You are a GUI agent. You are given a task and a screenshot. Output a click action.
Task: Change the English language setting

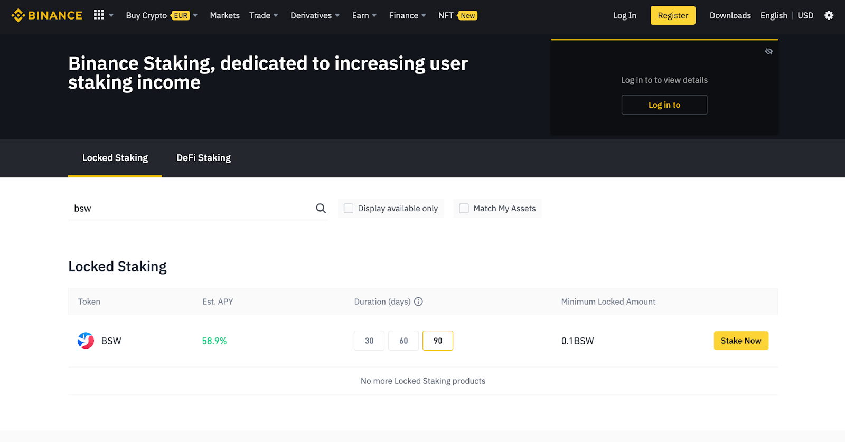point(774,15)
